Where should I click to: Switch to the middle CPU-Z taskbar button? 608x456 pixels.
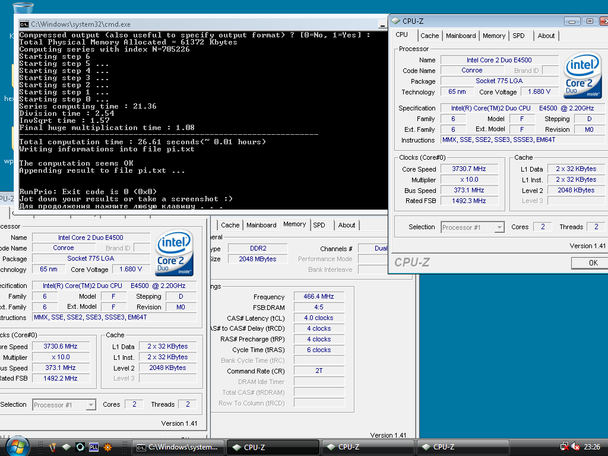click(368, 447)
